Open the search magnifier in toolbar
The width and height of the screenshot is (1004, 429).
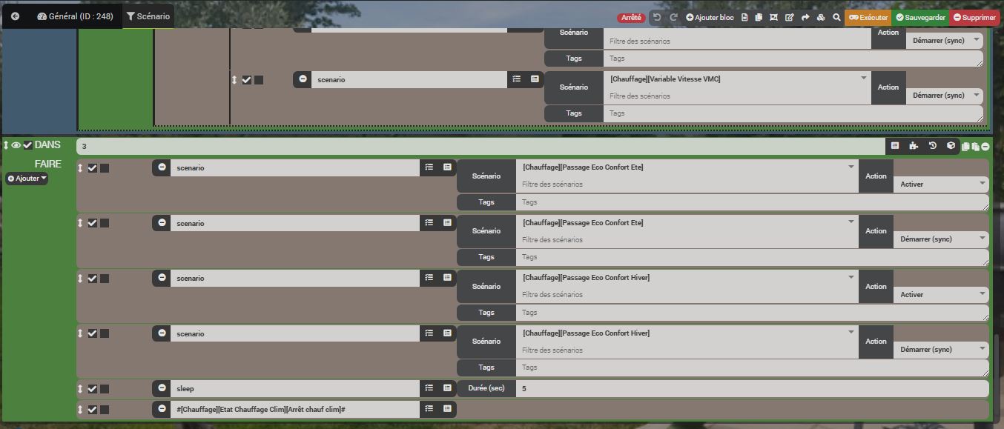pos(836,17)
